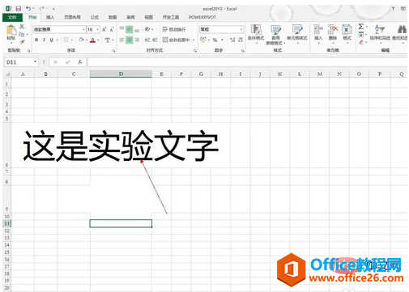
Task: Toggle align text left
Action: click(121, 40)
